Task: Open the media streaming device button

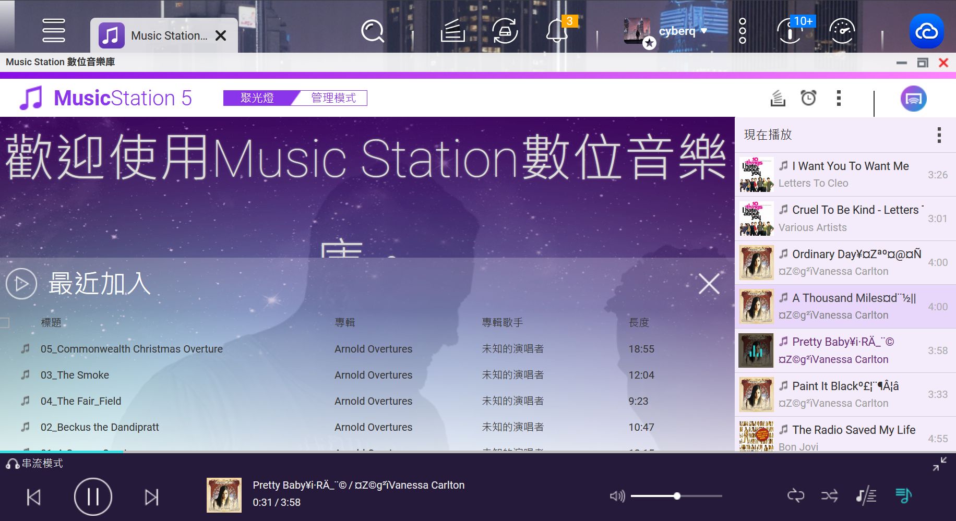Action: pyautogui.click(x=913, y=99)
